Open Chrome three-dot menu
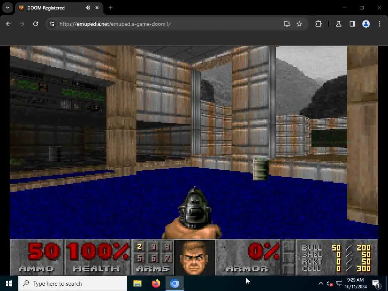The image size is (388, 291). 380,24
